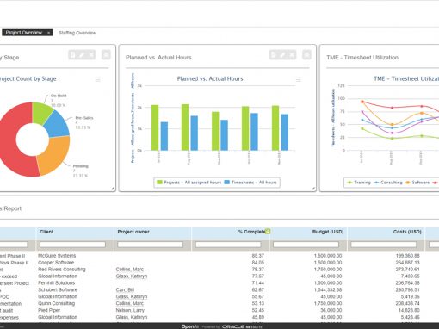Select the blue Pre-Sales pie slice

pos(59,125)
